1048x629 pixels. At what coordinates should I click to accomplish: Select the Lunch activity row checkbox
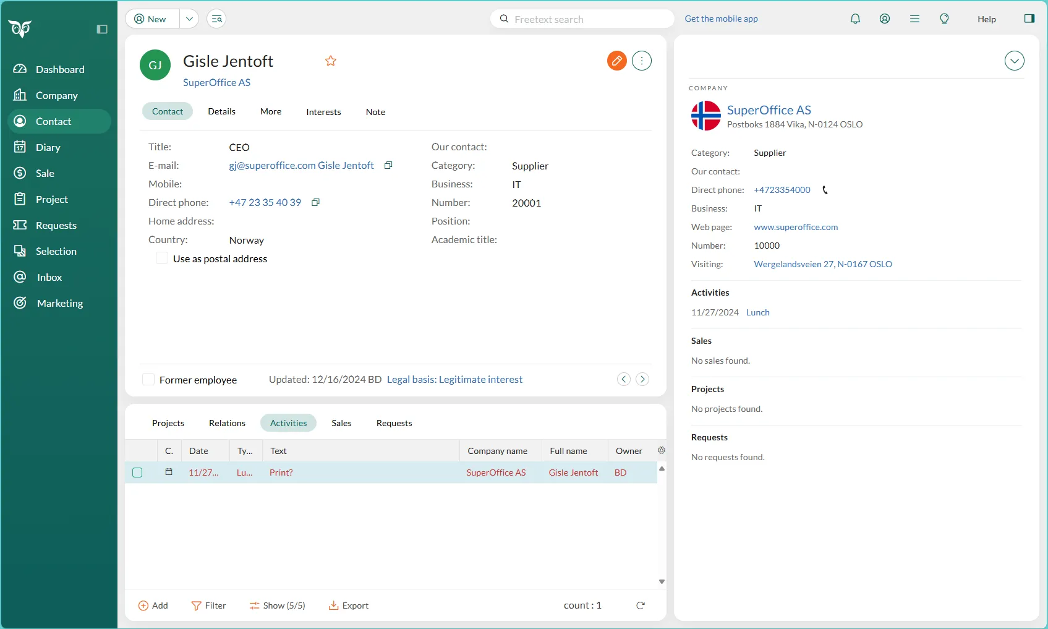(x=137, y=473)
